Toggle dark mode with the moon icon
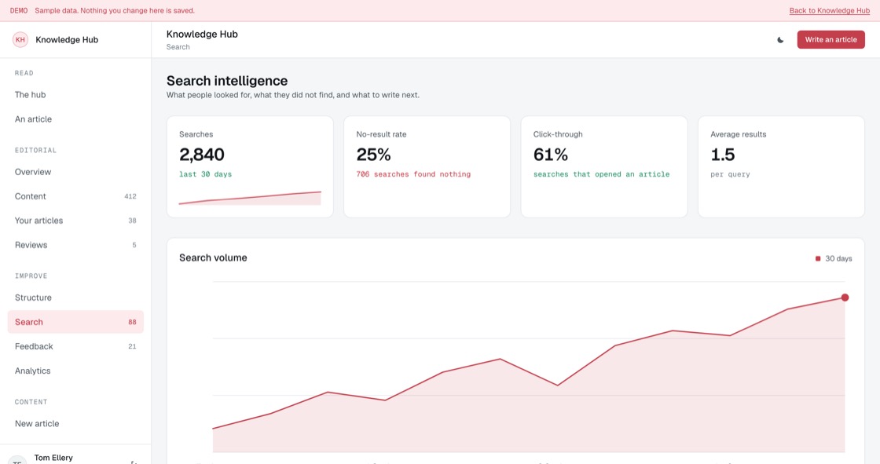Viewport: 880px width, 464px height. point(780,40)
